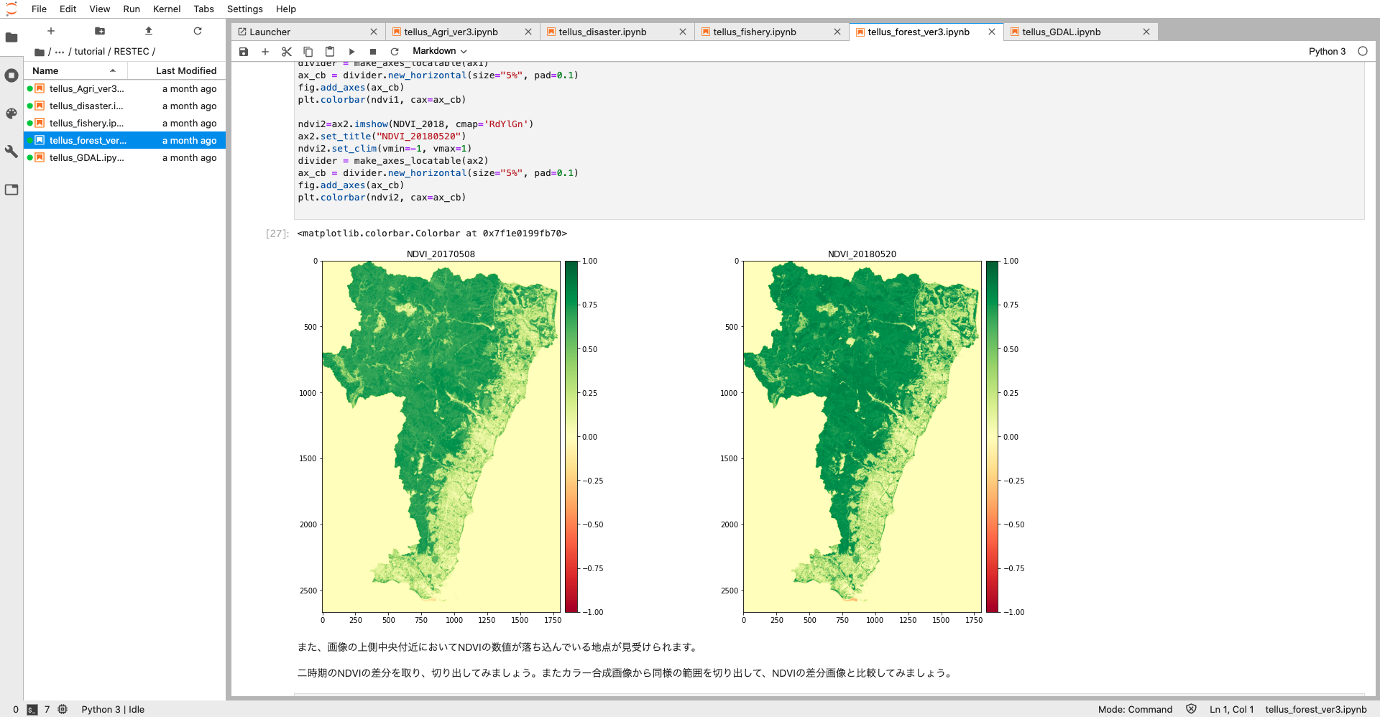
Task: Copy selected cells icon
Action: [308, 52]
